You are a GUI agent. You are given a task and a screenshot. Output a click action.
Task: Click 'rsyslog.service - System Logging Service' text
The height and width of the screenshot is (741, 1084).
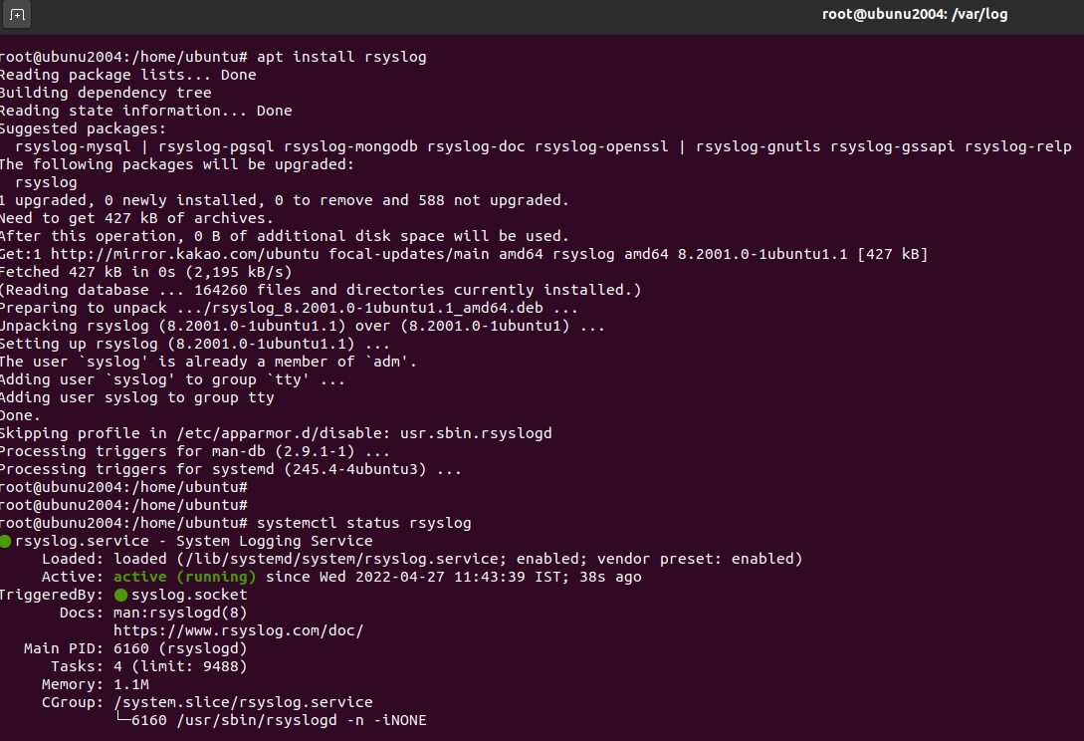(x=193, y=542)
